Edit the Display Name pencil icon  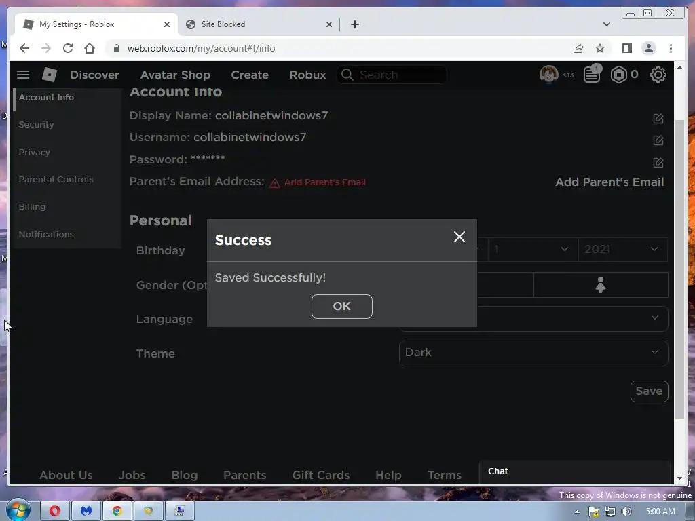pos(658,118)
